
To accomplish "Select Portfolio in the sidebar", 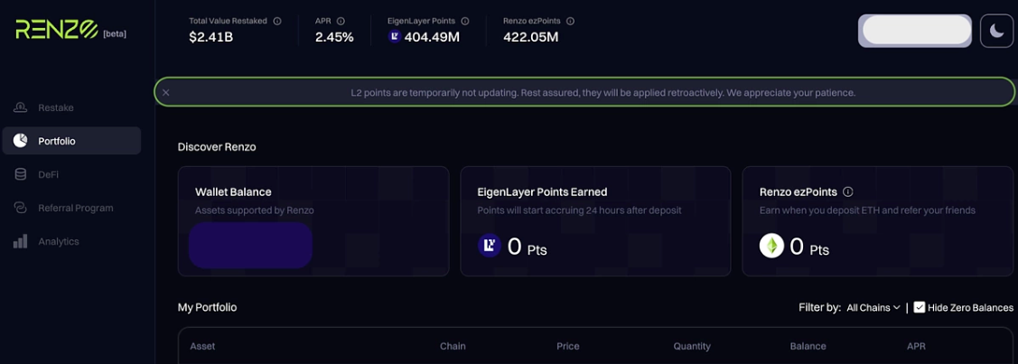I will tap(56, 141).
